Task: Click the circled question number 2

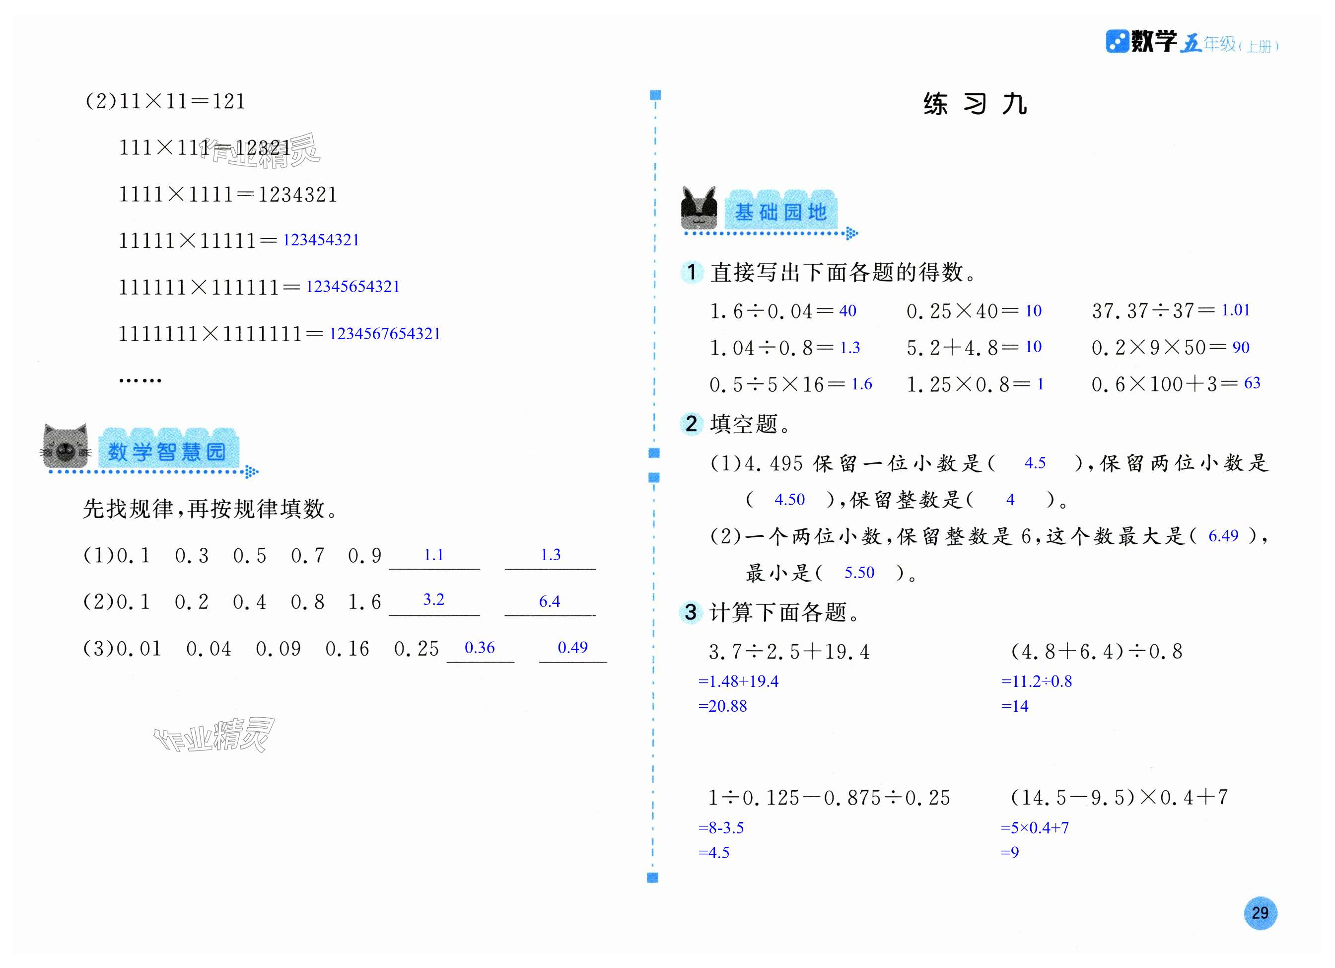Action: pyautogui.click(x=691, y=423)
